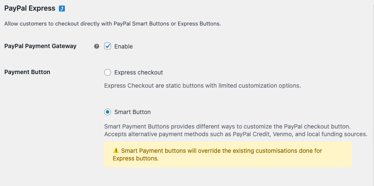Click the warning triangle icon in yellow notice

[116, 150]
